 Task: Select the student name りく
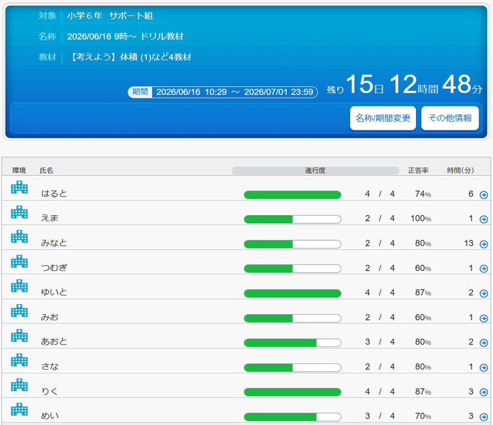click(x=50, y=391)
